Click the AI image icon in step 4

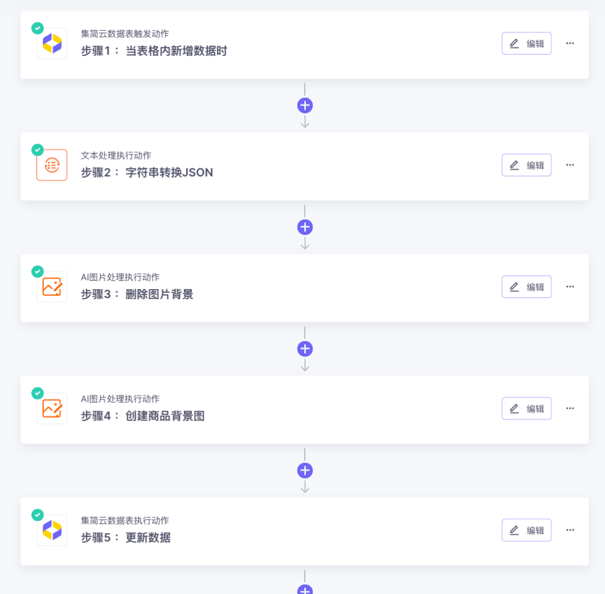click(x=52, y=408)
